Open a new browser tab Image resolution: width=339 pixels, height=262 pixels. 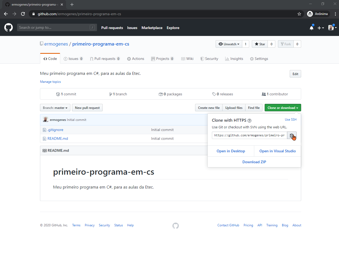[72, 5]
